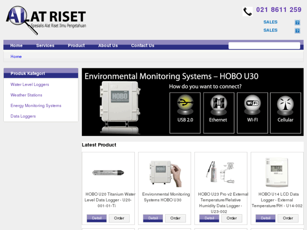Viewport: 307px width, 230px height.
Task: Open the About Us menu item
Action: [108, 46]
